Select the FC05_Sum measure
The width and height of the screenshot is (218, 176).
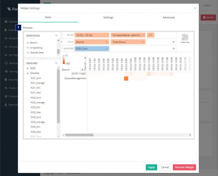coord(36,117)
